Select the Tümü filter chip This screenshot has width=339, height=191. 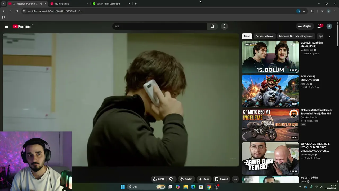click(247, 36)
